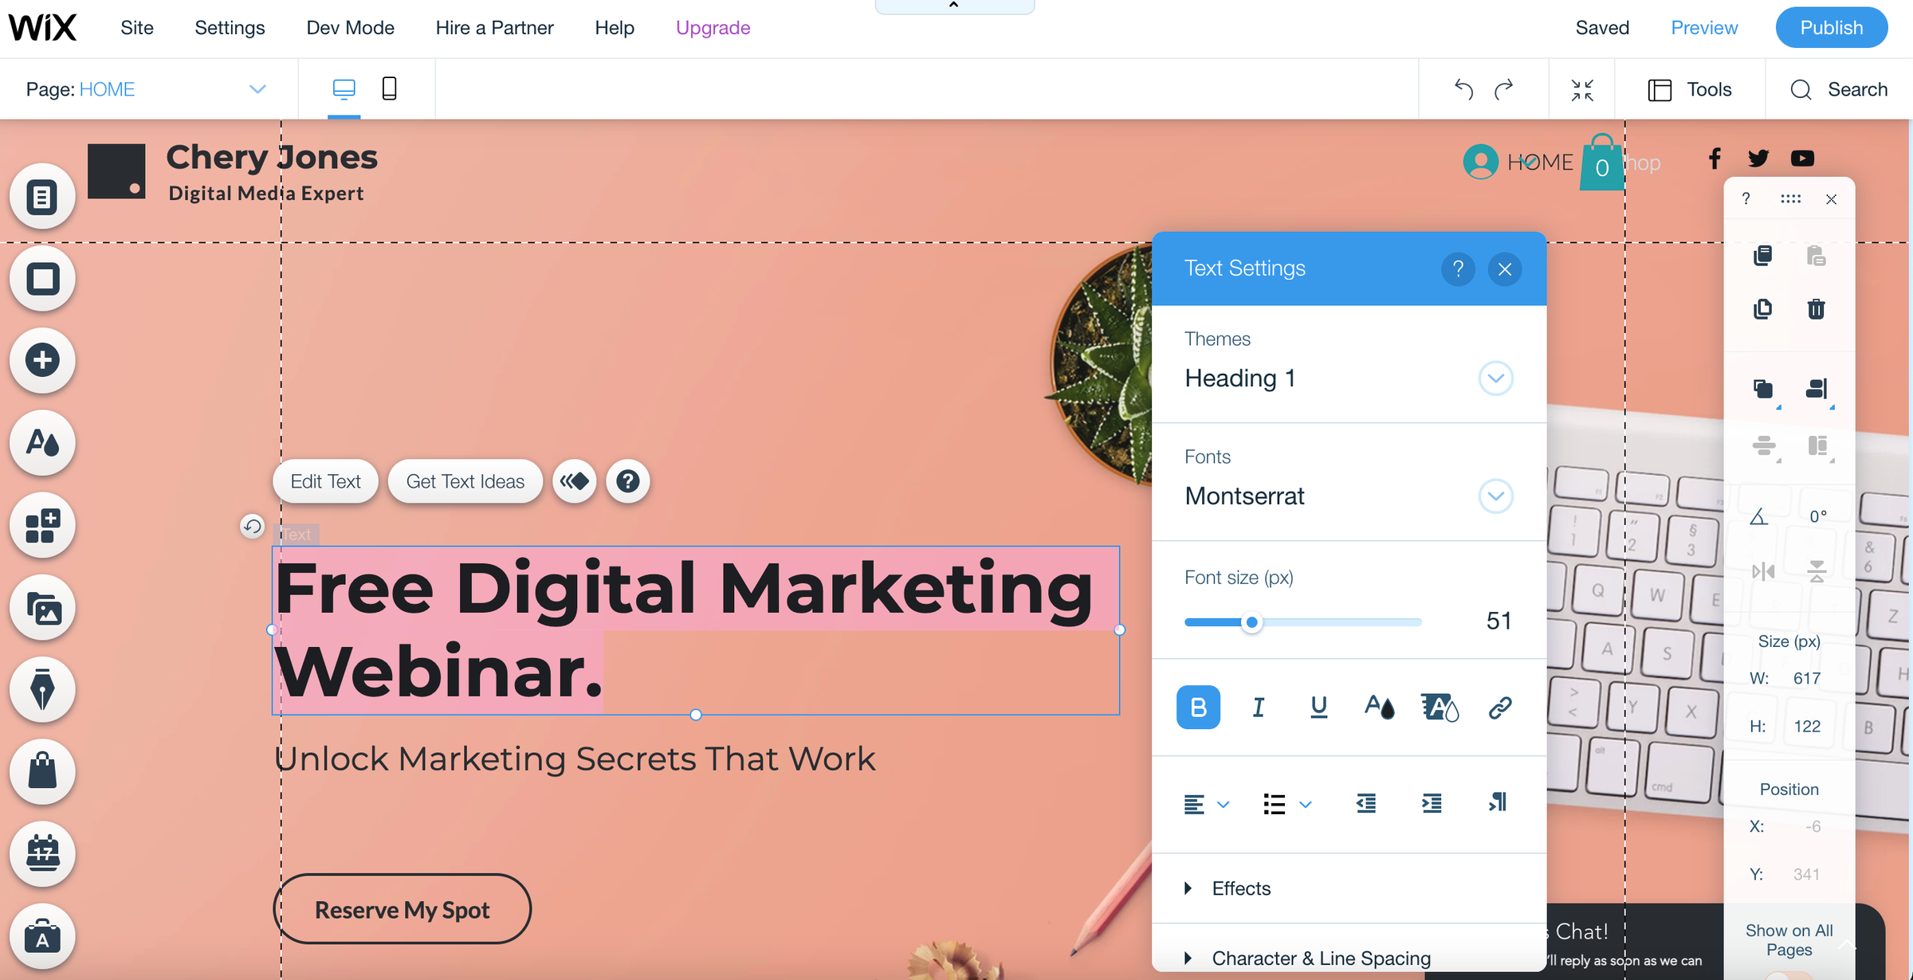The width and height of the screenshot is (1913, 980).
Task: Delete the selected element via trash icon
Action: [1817, 309]
